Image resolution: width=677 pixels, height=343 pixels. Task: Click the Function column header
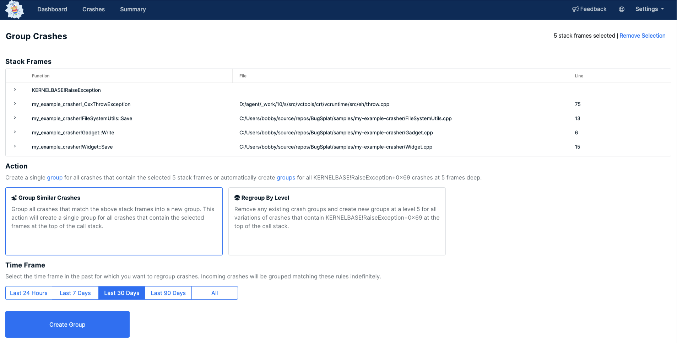(x=41, y=76)
